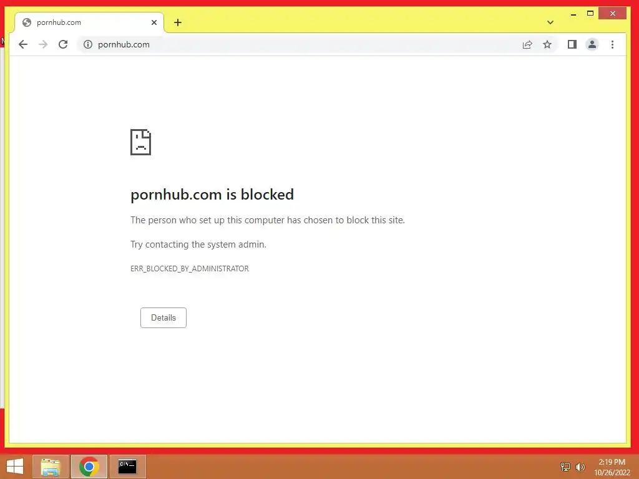The image size is (639, 479).
Task: Click the Details button
Action: 163,317
